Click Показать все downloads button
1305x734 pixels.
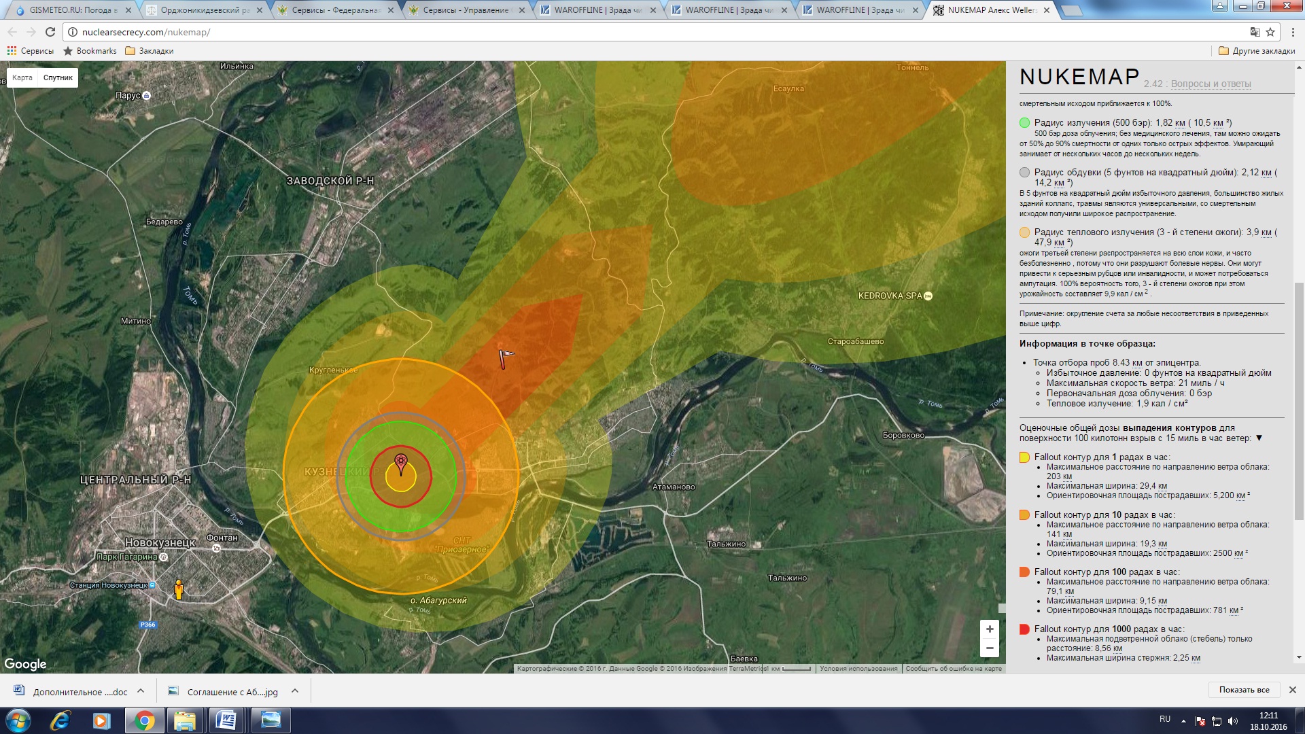coord(1244,690)
